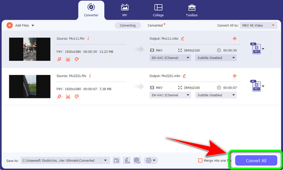This screenshot has width=283, height=170.
Task: Click compress icon for f4v2221.mkv output
Action: coord(234,76)
